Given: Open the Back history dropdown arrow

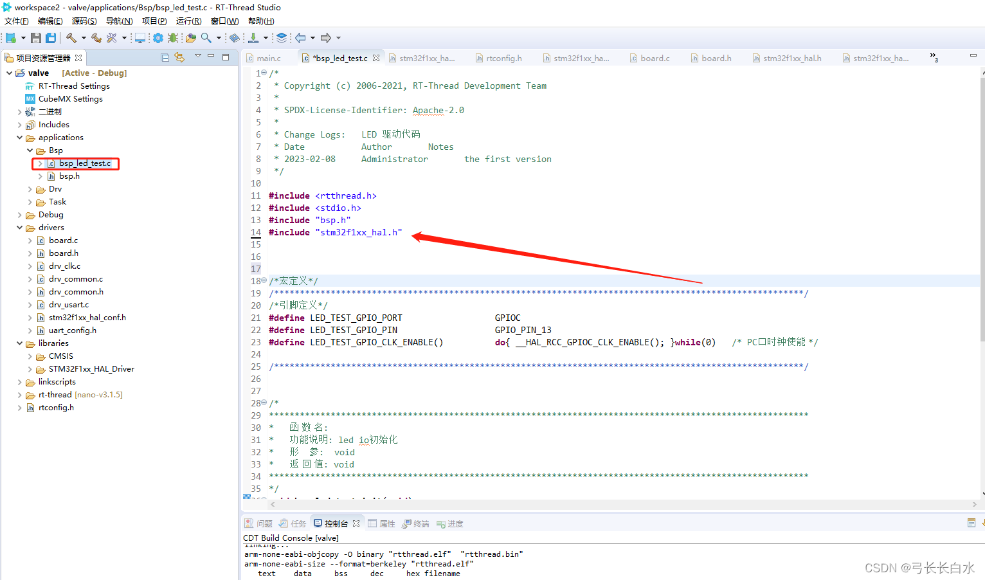Looking at the screenshot, I should [312, 38].
